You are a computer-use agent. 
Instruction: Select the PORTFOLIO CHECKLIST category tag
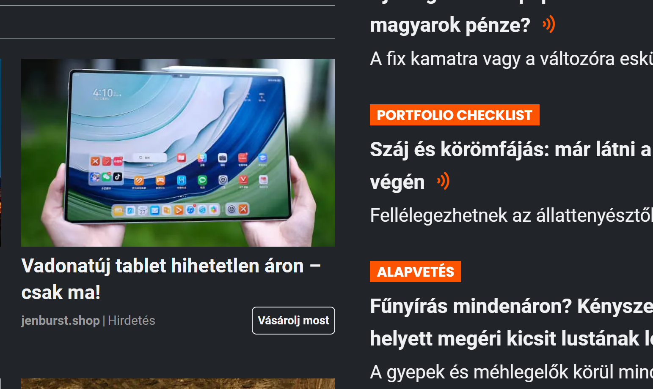point(455,115)
